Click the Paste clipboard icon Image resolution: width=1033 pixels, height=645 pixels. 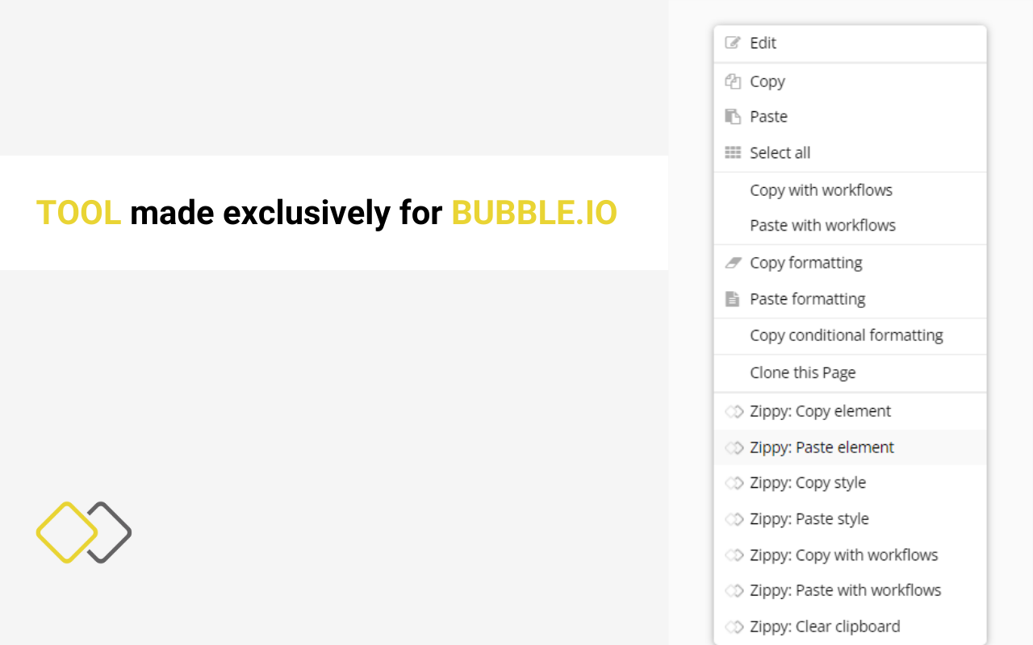click(x=733, y=117)
